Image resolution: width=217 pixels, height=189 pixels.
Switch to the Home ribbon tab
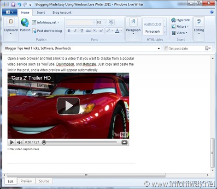click(x=25, y=12)
